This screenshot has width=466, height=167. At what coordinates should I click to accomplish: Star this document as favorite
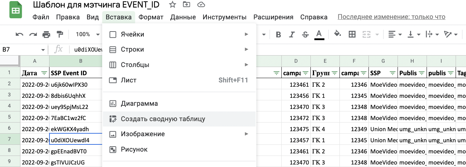(172, 5)
